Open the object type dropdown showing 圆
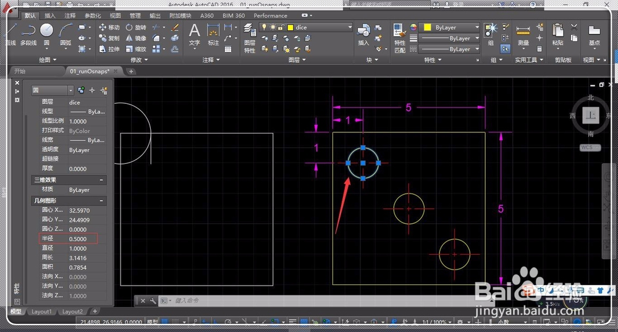This screenshot has width=618, height=332. click(53, 90)
